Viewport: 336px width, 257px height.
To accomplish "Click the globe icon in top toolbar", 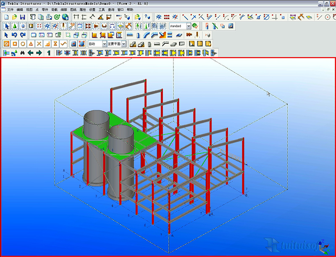I will [x=66, y=17].
